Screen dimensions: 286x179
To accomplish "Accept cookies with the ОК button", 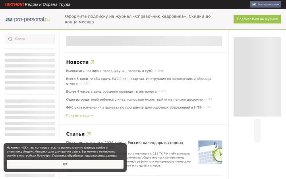I will [65, 164].
